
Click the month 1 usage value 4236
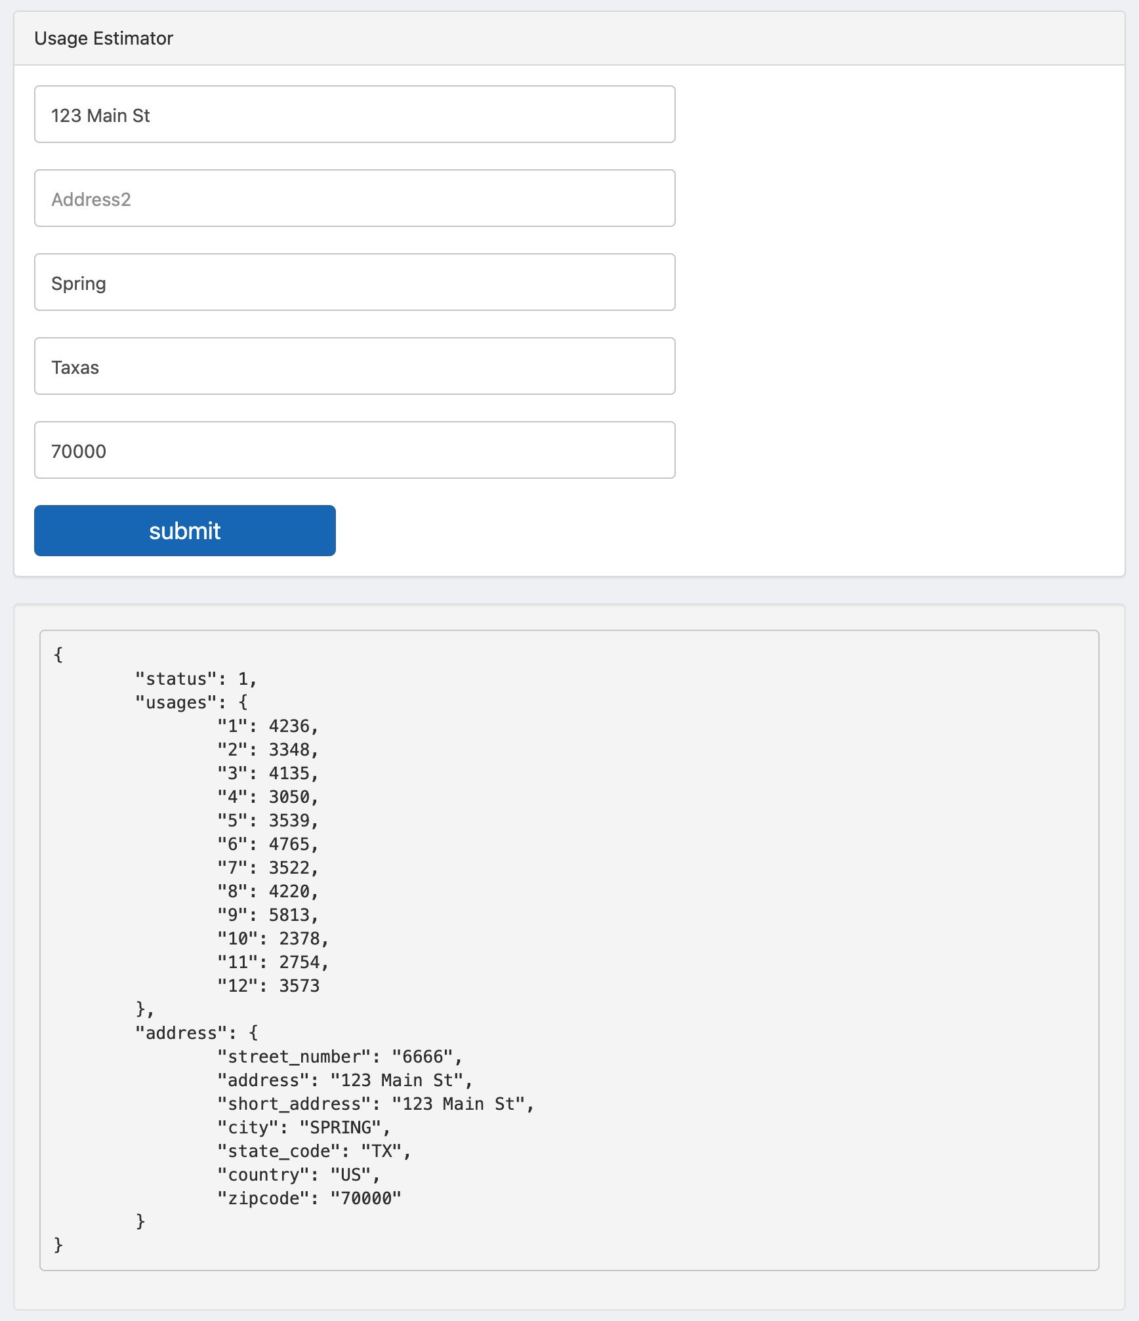(289, 726)
